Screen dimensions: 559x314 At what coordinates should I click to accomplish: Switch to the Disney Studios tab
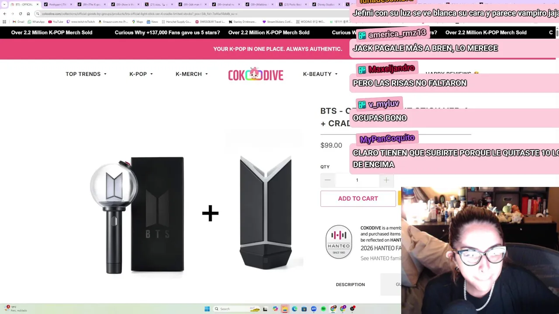click(x=326, y=4)
